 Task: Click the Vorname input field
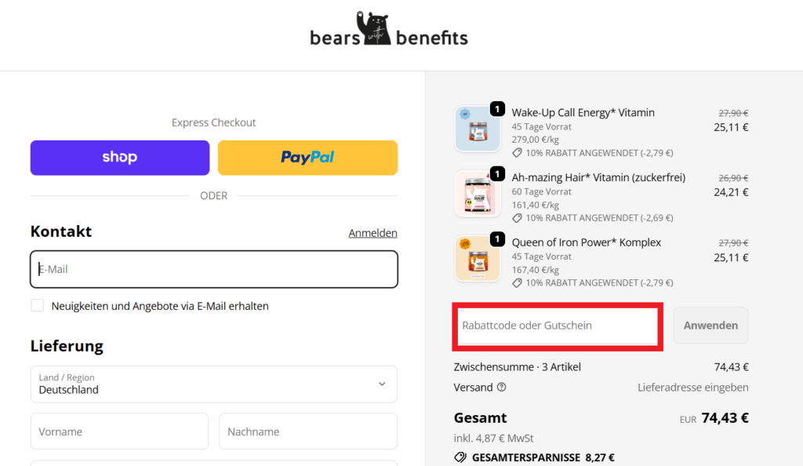point(118,431)
